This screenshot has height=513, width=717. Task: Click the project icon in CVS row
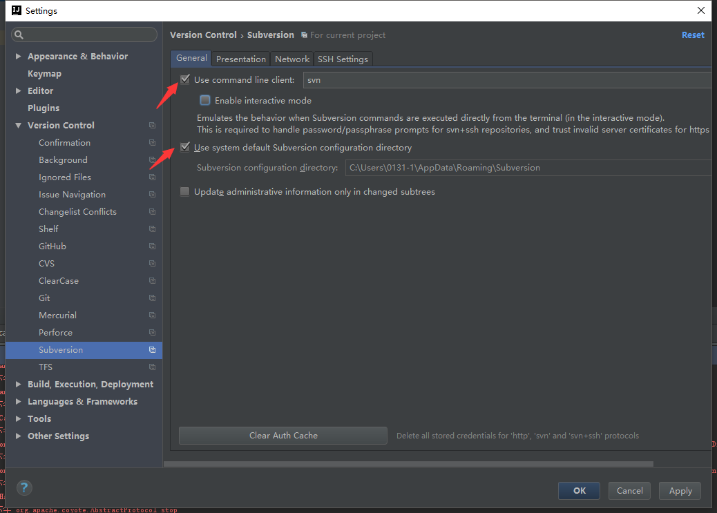coord(152,263)
